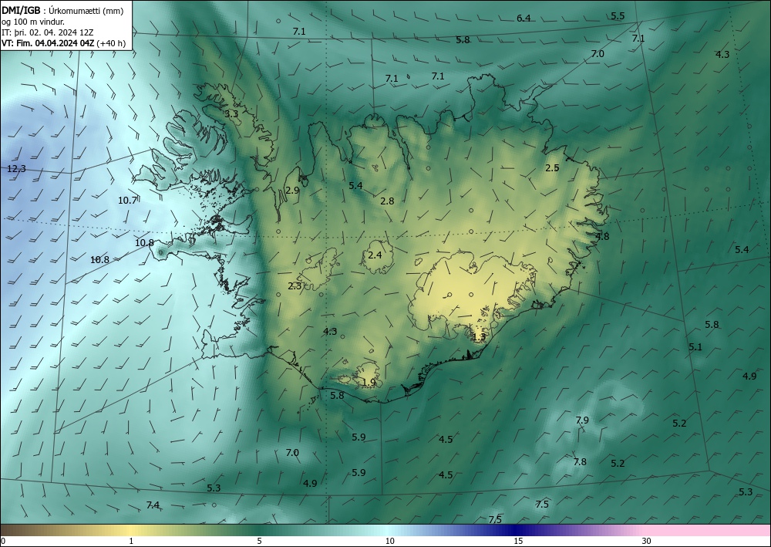
Task: Select the colorbar tick label 10
Action: click(x=389, y=542)
